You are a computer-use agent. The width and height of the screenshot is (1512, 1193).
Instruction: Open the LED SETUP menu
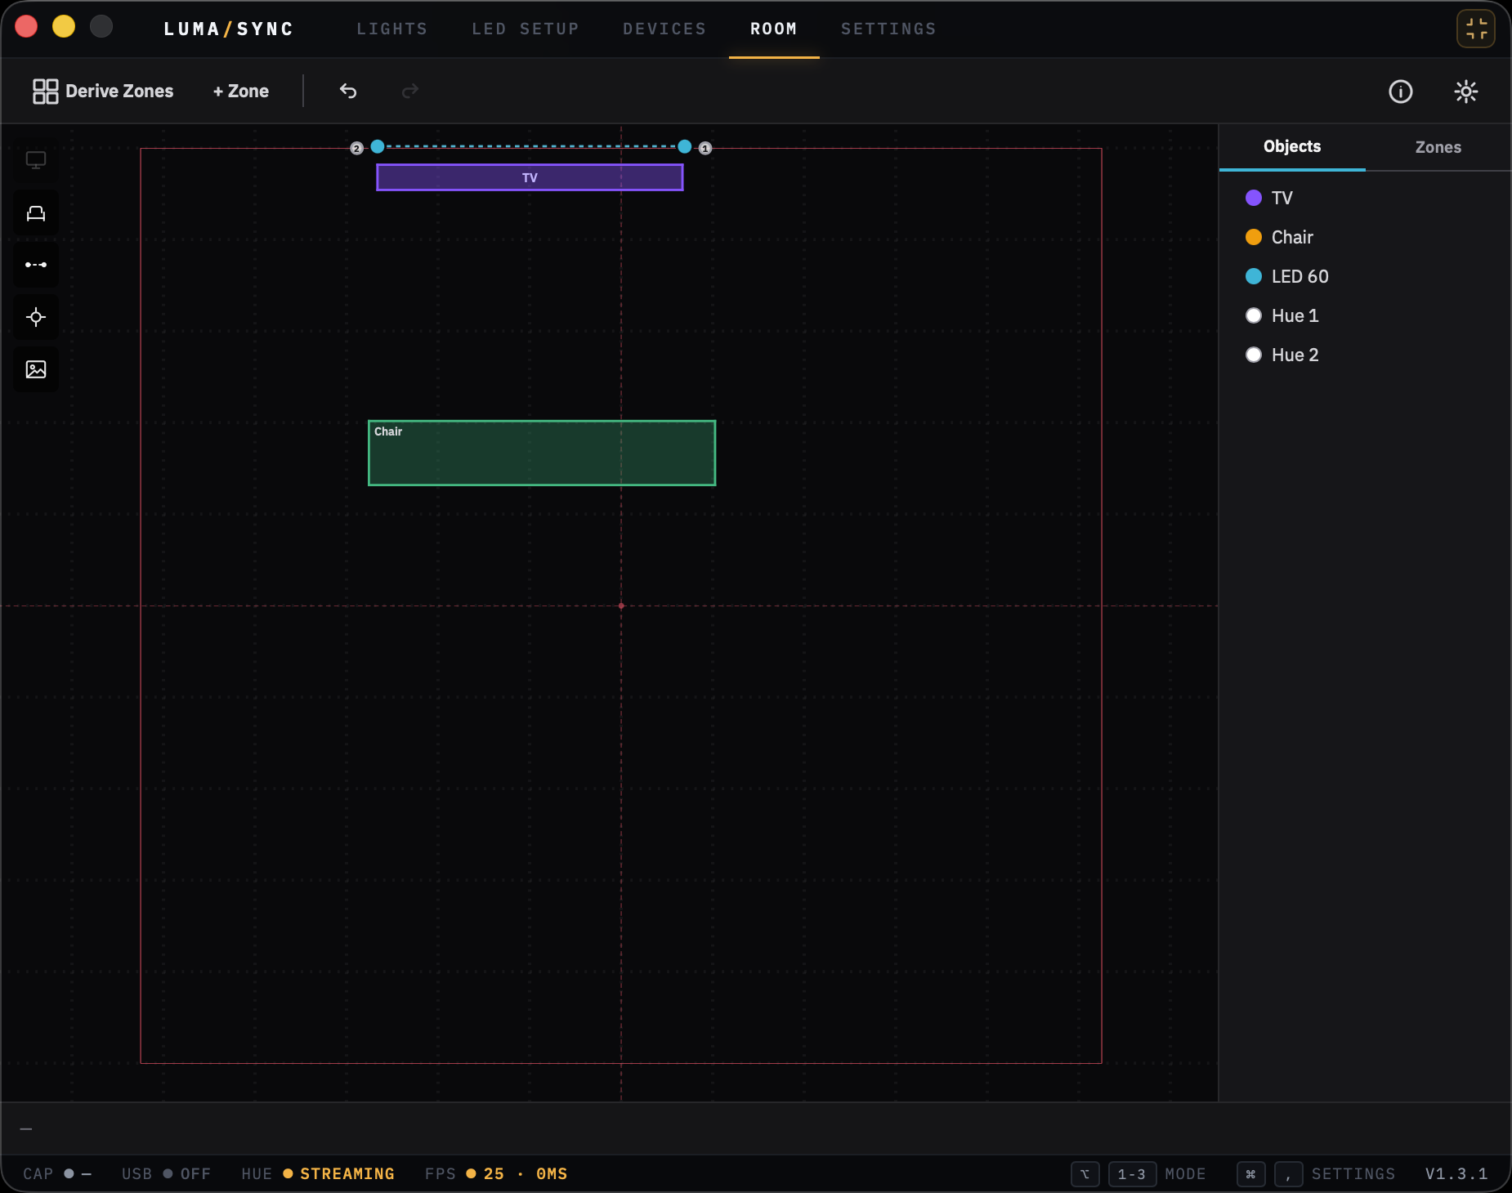524,29
